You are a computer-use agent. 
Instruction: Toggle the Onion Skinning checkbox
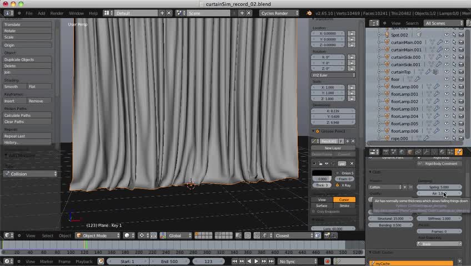tap(337, 173)
